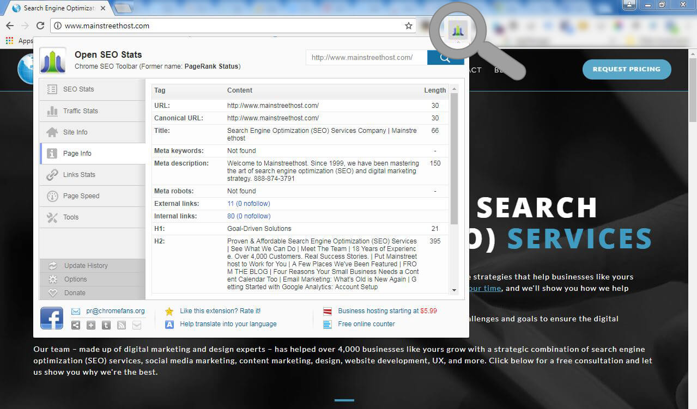The width and height of the screenshot is (697, 409).
Task: Focus the browser address bar
Action: click(234, 26)
